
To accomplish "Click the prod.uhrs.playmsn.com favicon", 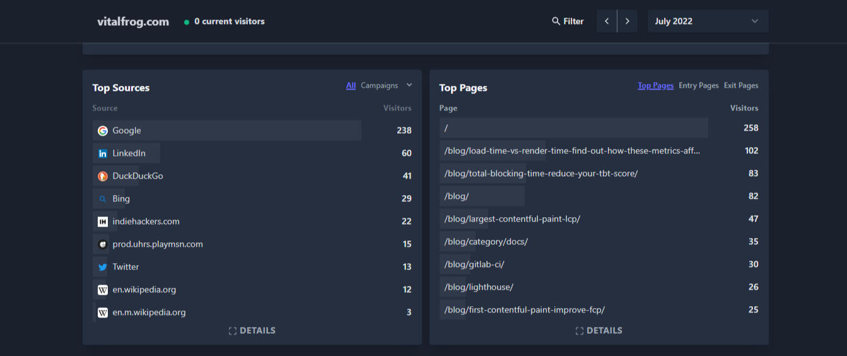I will pyautogui.click(x=103, y=244).
